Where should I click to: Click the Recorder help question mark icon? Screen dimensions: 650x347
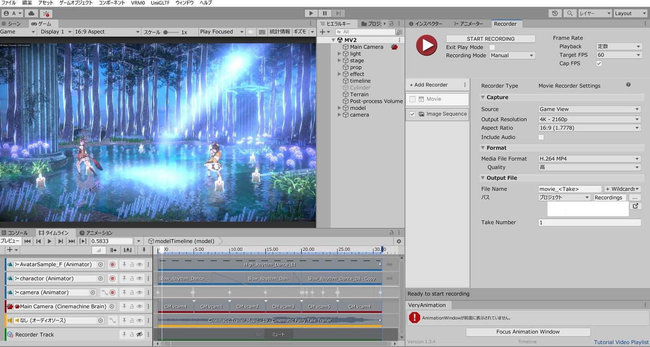click(628, 85)
